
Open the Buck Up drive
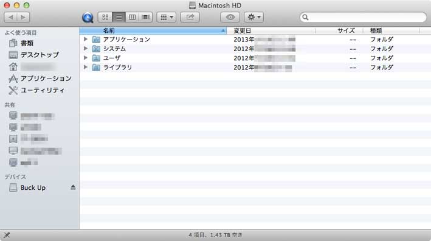[x=33, y=187]
